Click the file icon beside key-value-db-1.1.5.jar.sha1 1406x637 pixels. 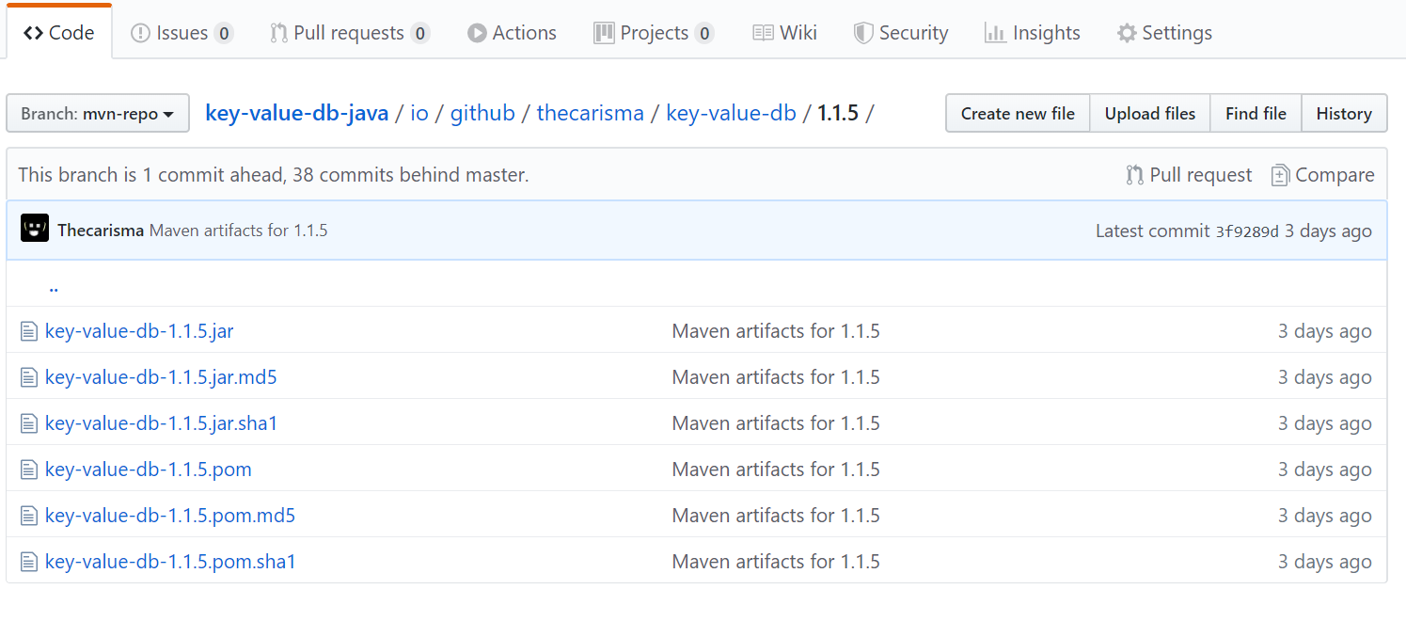tap(29, 423)
